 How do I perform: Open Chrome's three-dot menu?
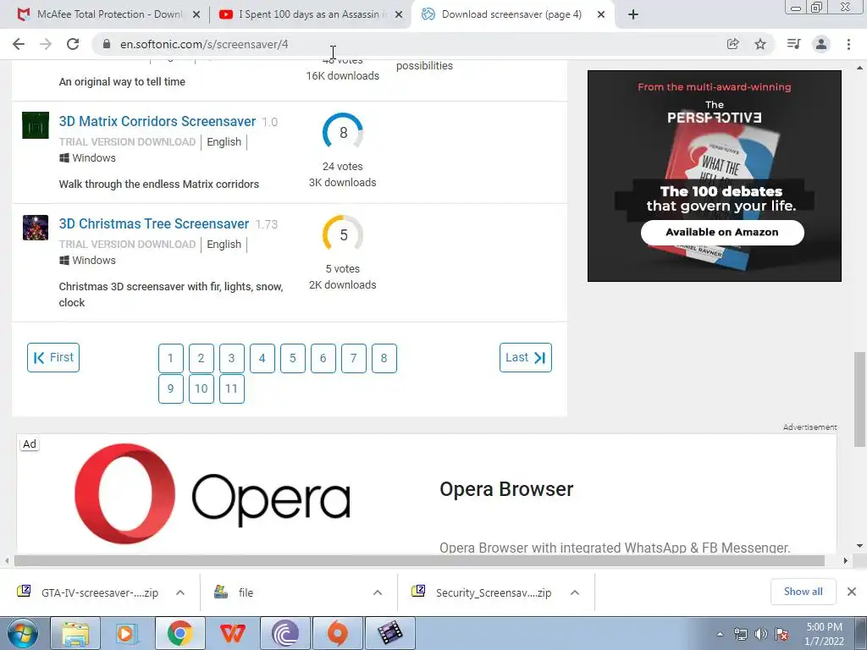(x=848, y=44)
